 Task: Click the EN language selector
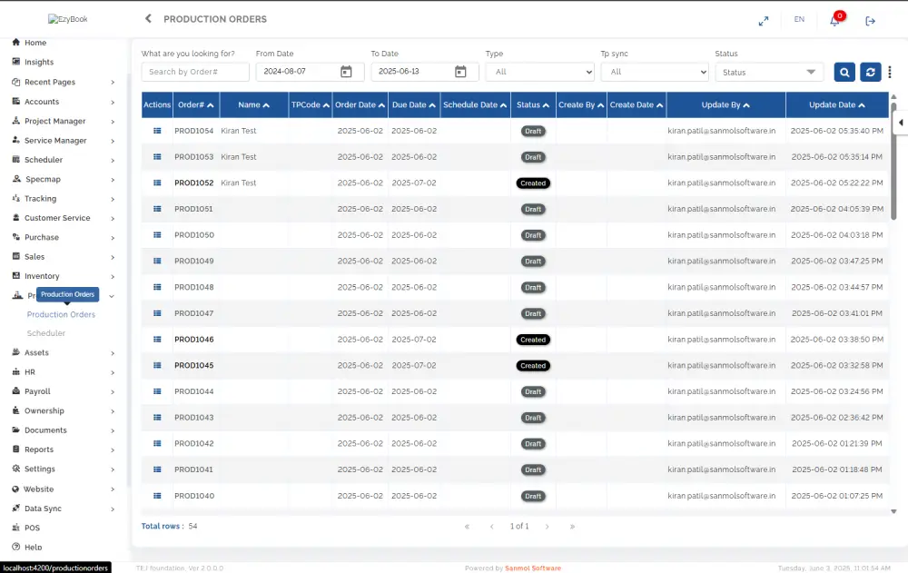coord(799,20)
